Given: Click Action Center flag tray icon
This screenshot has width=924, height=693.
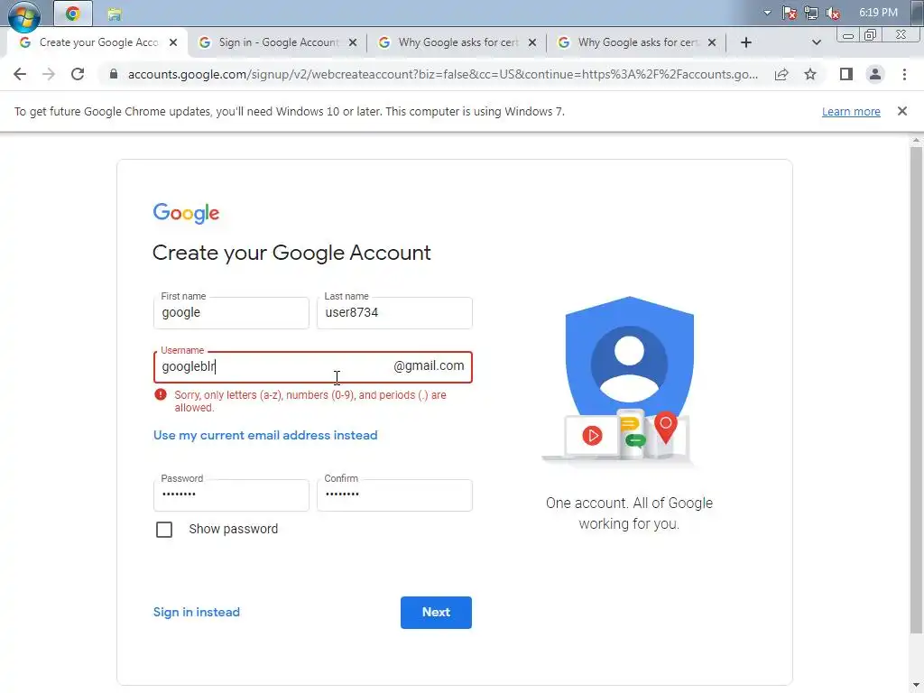Looking at the screenshot, I should point(790,13).
